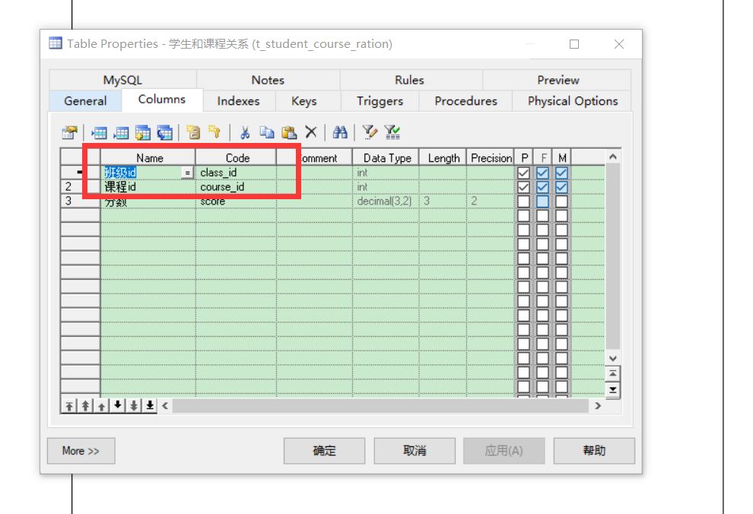Open the Physical Options tab
This screenshot has height=514, width=753.
tap(573, 101)
